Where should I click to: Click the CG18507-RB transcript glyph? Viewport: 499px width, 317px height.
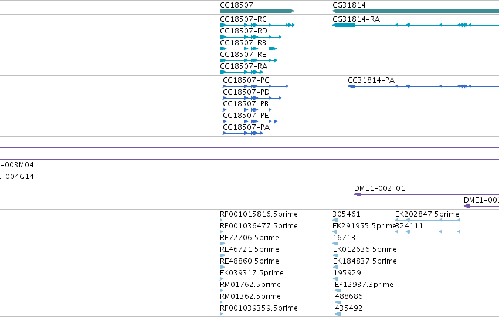tap(249, 49)
